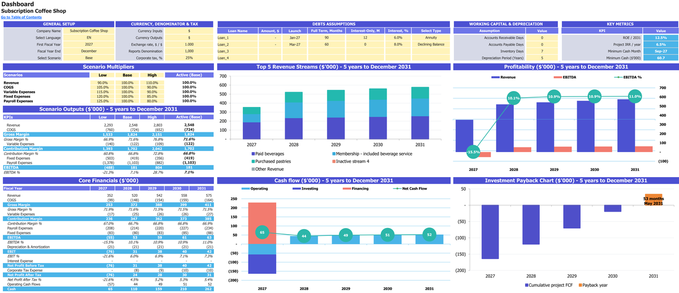
Task: Click Loan_1 full term 90 cell
Action: (326, 38)
